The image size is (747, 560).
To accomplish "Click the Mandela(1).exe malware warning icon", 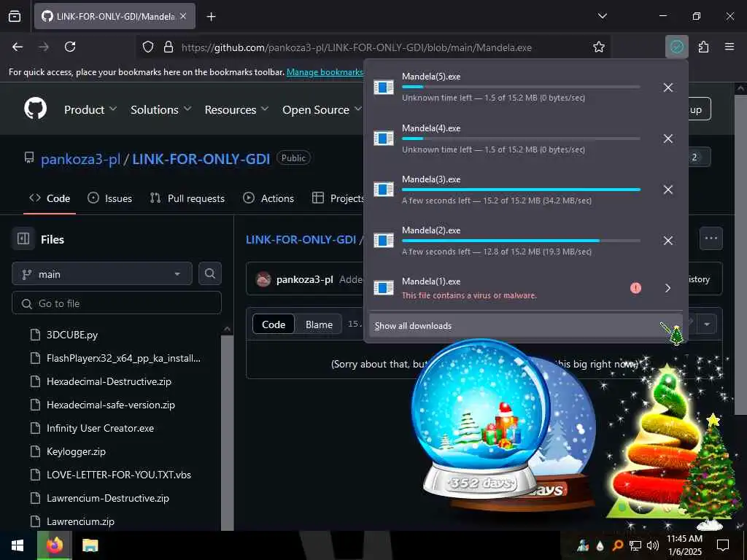I will [635, 288].
